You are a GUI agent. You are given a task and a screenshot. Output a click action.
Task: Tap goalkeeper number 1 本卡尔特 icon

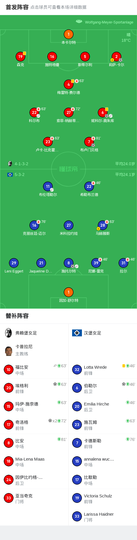click(68, 34)
